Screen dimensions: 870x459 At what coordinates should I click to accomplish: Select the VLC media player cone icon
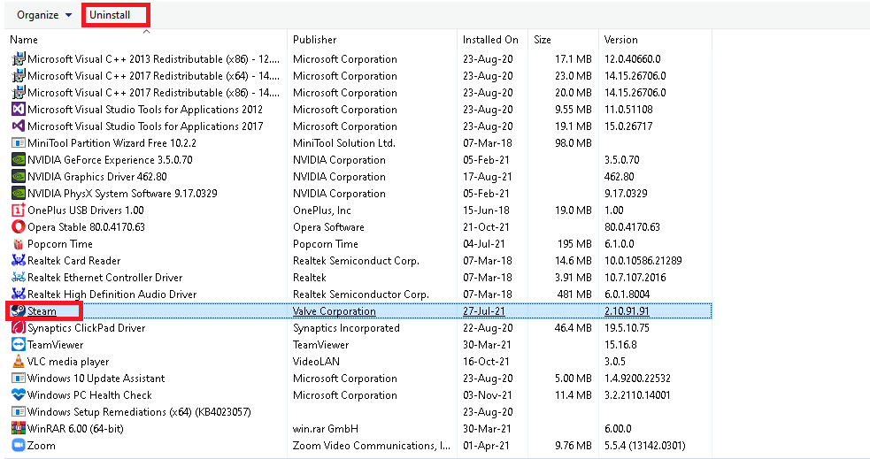18,362
